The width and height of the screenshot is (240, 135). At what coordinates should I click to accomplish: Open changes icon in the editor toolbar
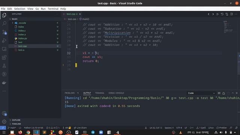click(x=226, y=14)
